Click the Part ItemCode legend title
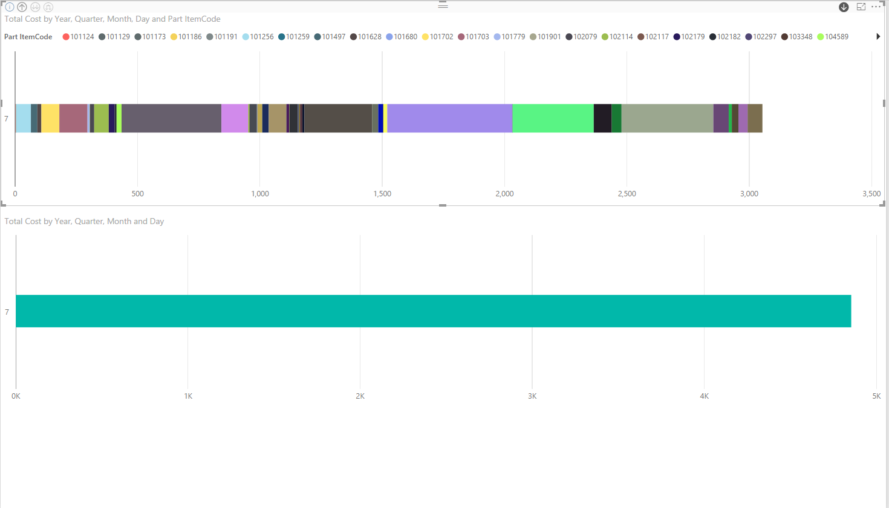The width and height of the screenshot is (889, 508). [x=28, y=37]
